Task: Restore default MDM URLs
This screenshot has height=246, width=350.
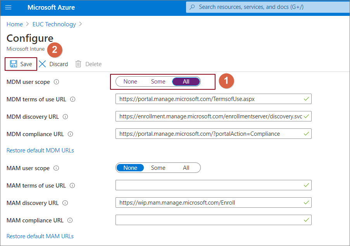Action: (40, 150)
